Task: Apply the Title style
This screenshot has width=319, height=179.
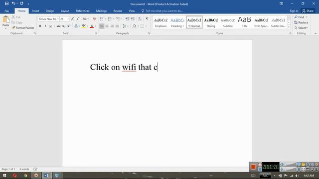Action: 245,22
